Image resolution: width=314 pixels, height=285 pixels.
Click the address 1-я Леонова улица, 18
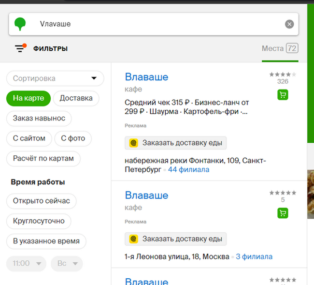point(177,257)
